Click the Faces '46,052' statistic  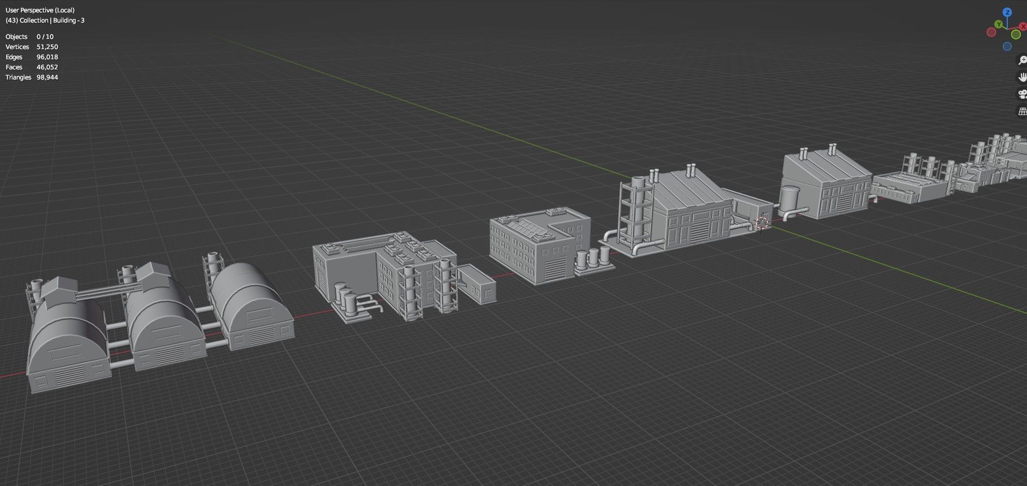47,67
